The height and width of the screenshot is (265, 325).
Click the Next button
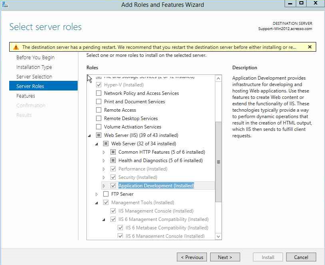[x=225, y=257]
